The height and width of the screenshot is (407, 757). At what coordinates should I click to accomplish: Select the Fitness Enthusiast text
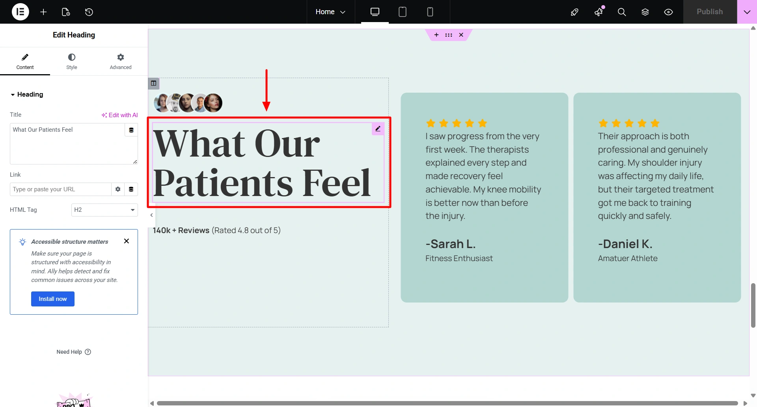[x=459, y=258]
